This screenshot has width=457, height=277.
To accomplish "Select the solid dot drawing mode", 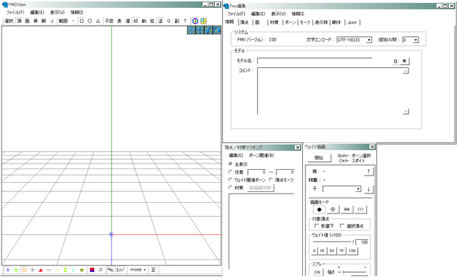I will pos(319,209).
